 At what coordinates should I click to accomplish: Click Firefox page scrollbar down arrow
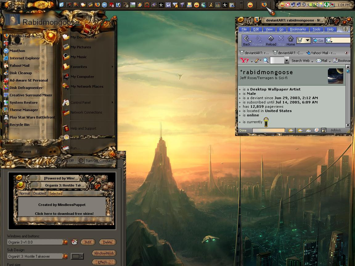(x=348, y=125)
